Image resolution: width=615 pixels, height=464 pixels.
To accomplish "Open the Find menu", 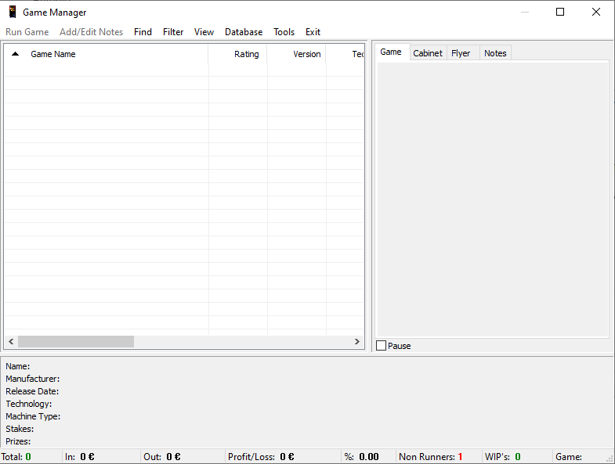I will point(143,32).
